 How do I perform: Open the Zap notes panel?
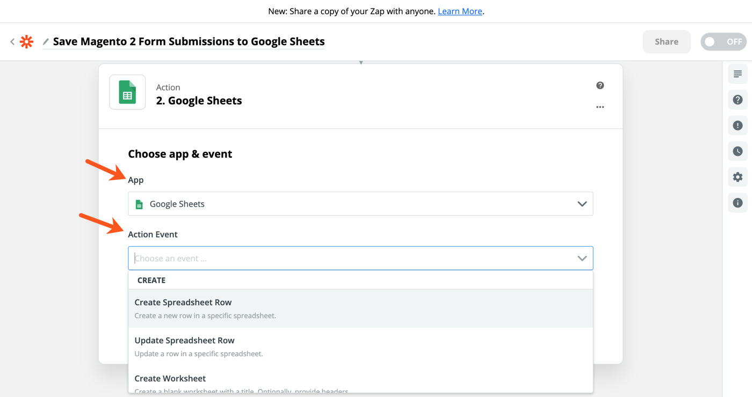point(737,73)
